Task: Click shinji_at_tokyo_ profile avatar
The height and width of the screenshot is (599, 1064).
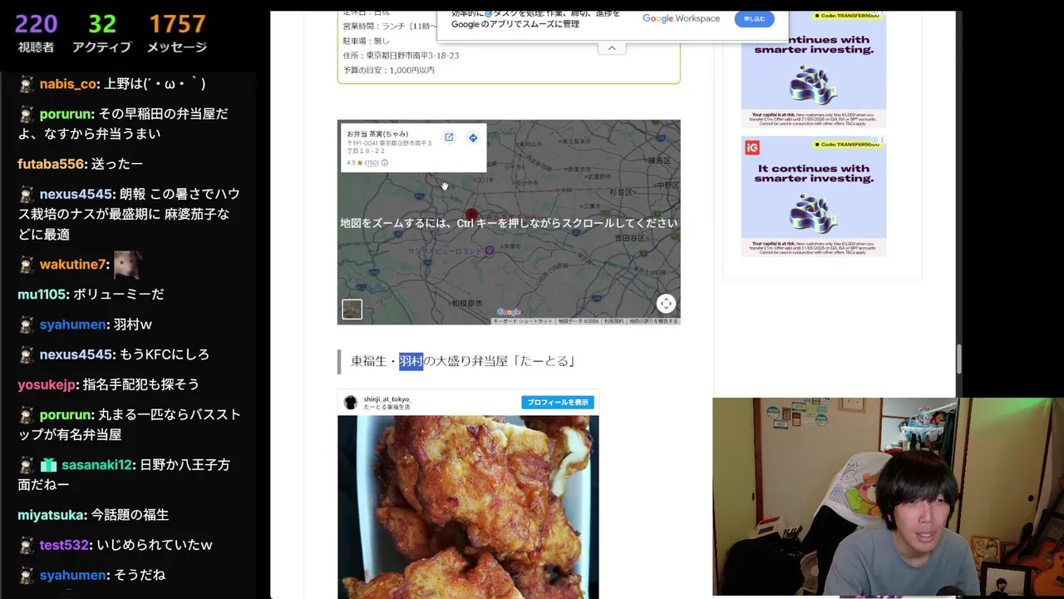Action: pyautogui.click(x=351, y=403)
